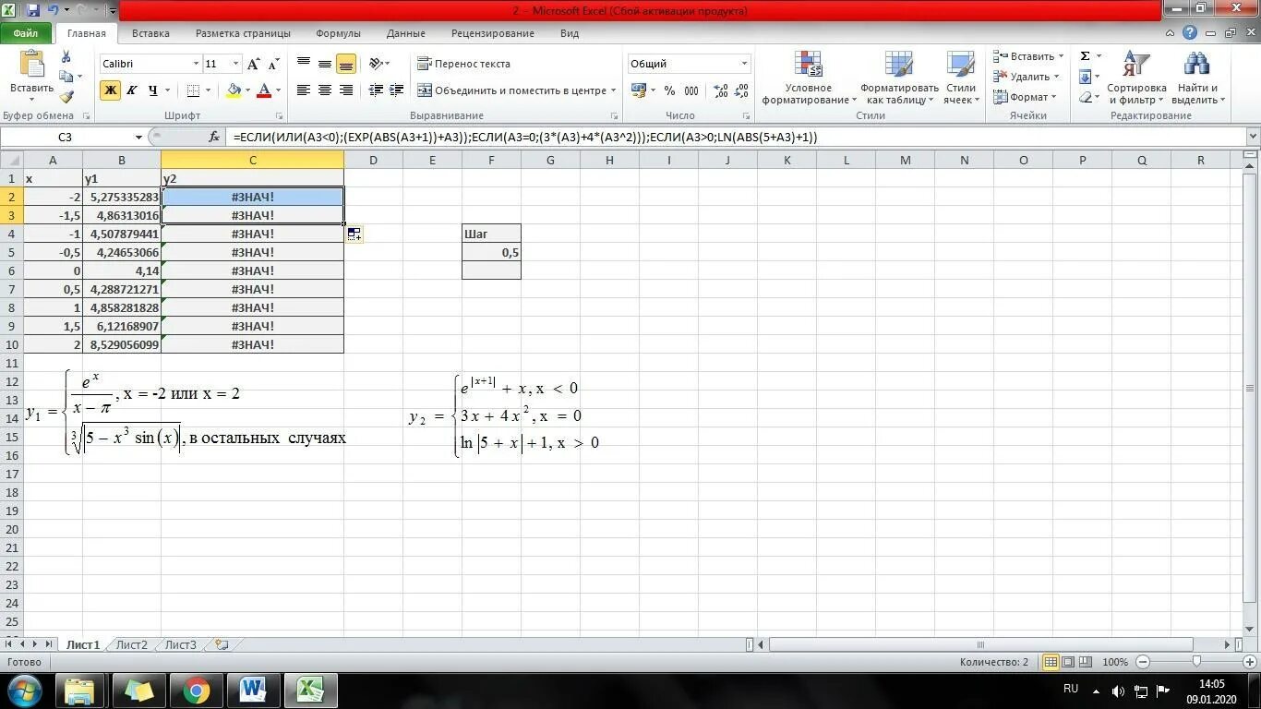Click the AutoFill options icon near C4
The image size is (1261, 709).
point(354,234)
